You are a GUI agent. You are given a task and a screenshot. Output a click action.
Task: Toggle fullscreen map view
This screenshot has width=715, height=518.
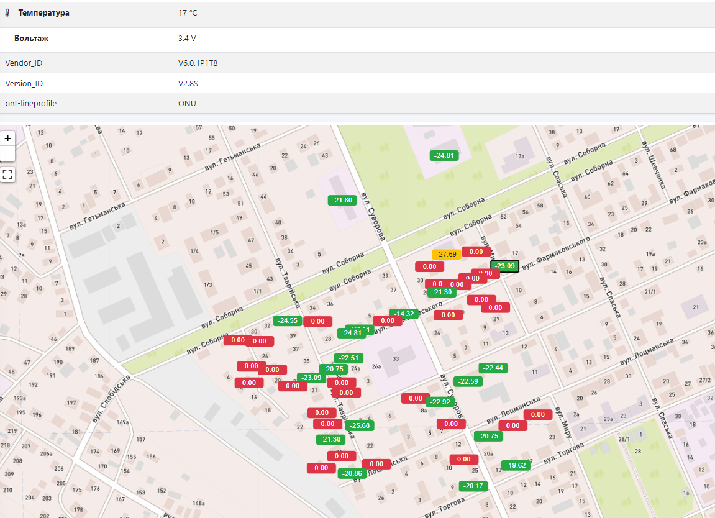pos(7,174)
